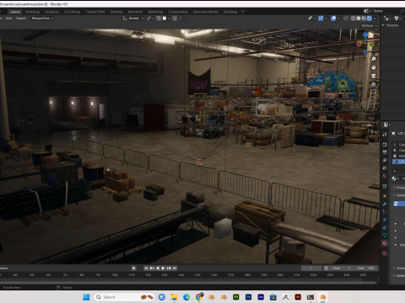Open the Global transform orientation dropdown
This screenshot has height=303, width=405.
133,19
